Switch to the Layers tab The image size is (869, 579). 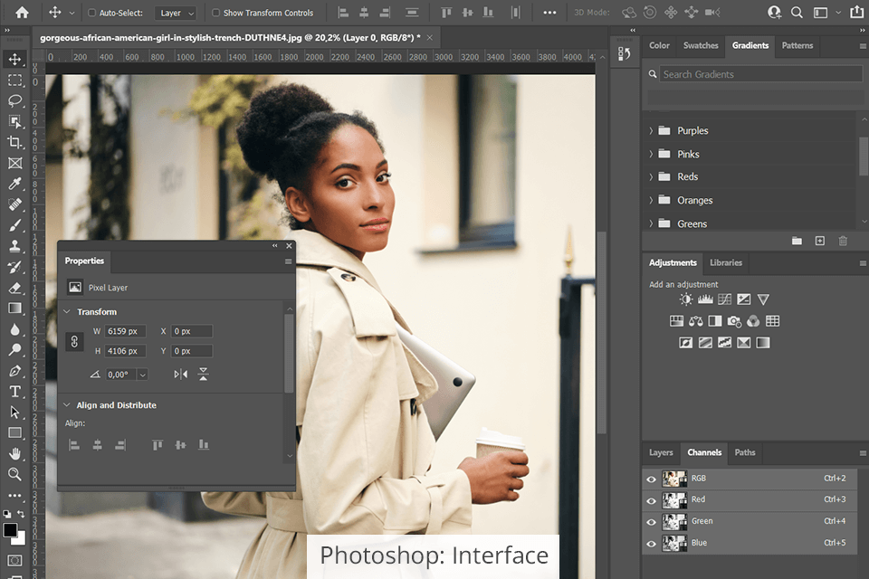[661, 452]
